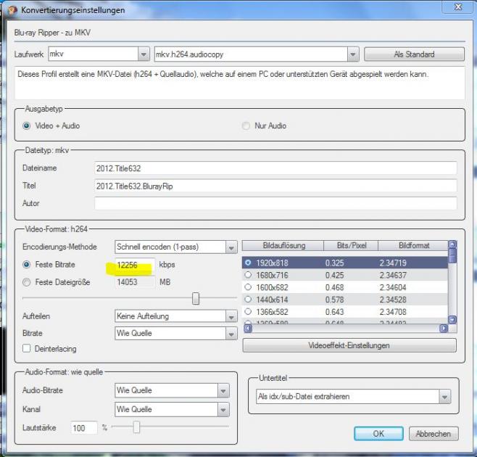This screenshot has height=457, width=477.
Task: Click the Lautstärke percent field
Action: pos(83,428)
